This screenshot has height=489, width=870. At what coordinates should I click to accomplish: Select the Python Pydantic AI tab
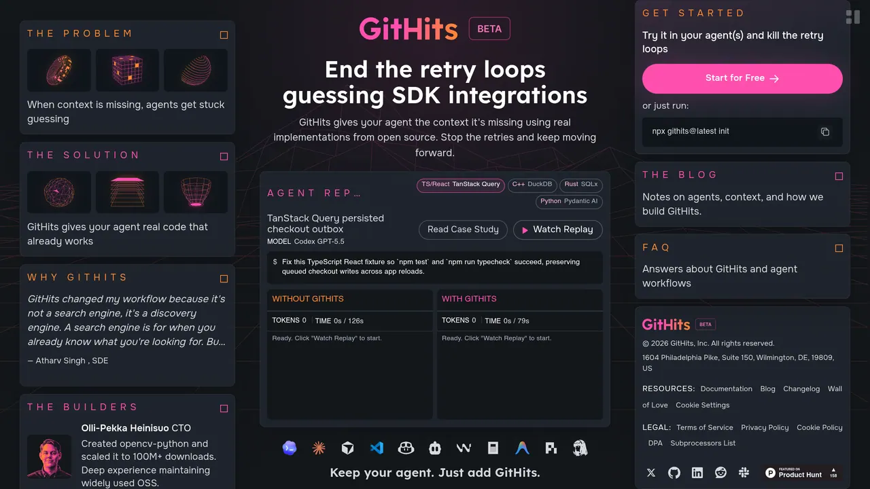point(569,202)
